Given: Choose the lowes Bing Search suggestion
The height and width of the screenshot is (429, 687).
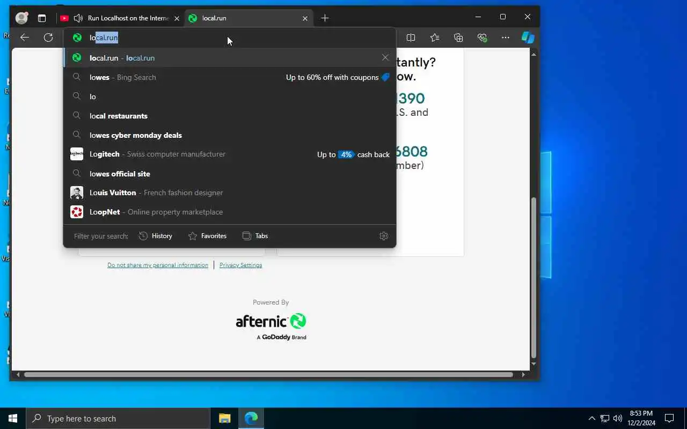Looking at the screenshot, I should [230, 77].
